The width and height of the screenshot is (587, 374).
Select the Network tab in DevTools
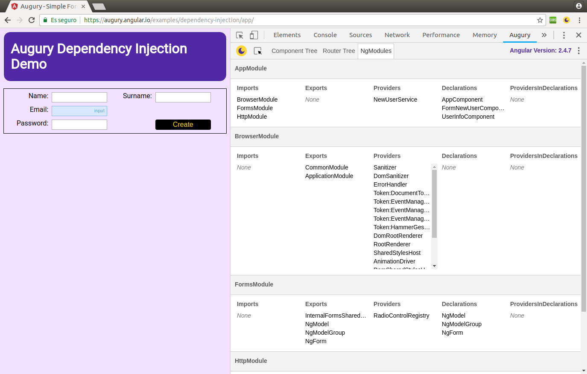coord(397,35)
